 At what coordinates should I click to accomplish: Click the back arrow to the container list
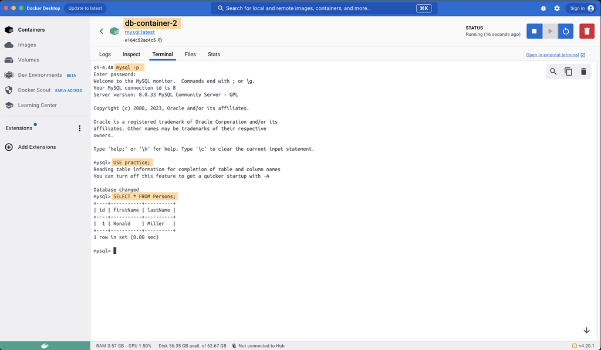click(x=101, y=30)
